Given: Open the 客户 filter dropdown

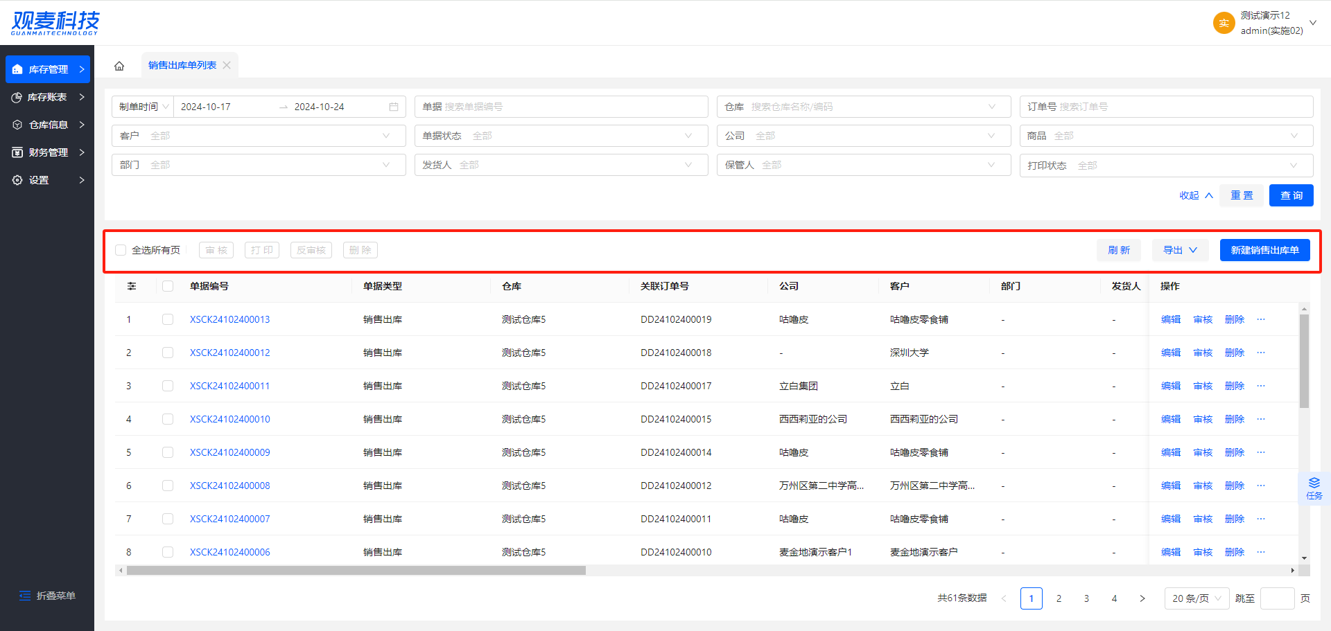Looking at the screenshot, I should coord(259,136).
